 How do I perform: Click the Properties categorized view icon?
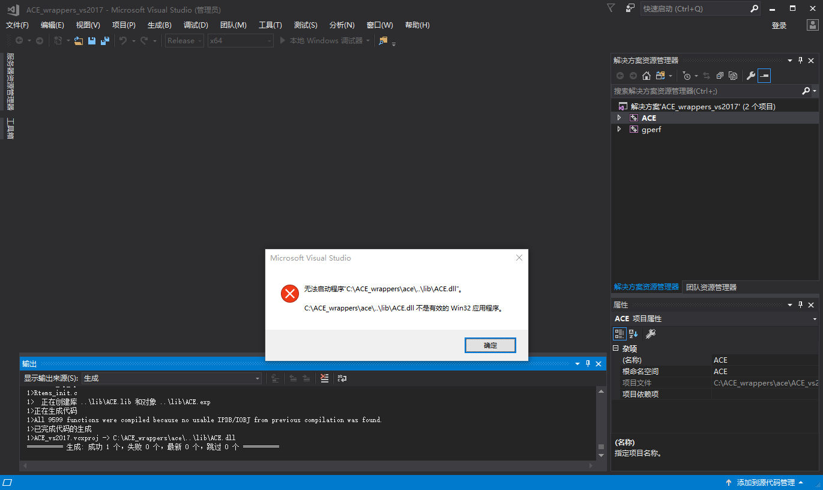pos(619,334)
